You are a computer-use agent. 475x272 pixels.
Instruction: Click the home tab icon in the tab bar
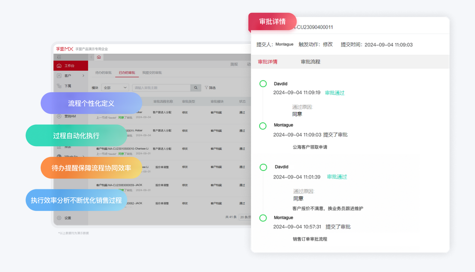pos(98,57)
